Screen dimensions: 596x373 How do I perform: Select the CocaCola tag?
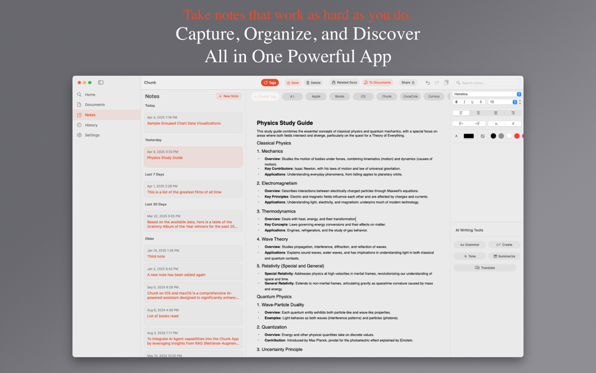(x=411, y=97)
